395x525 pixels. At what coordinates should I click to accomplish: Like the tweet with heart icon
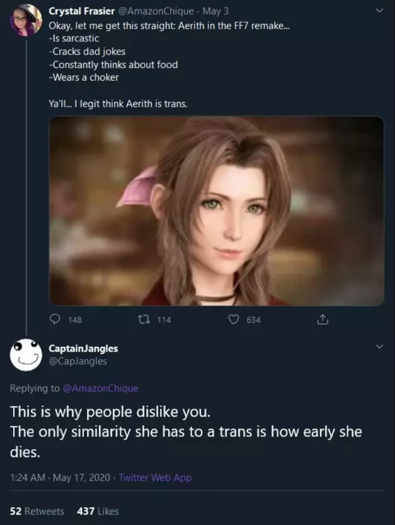tap(233, 320)
